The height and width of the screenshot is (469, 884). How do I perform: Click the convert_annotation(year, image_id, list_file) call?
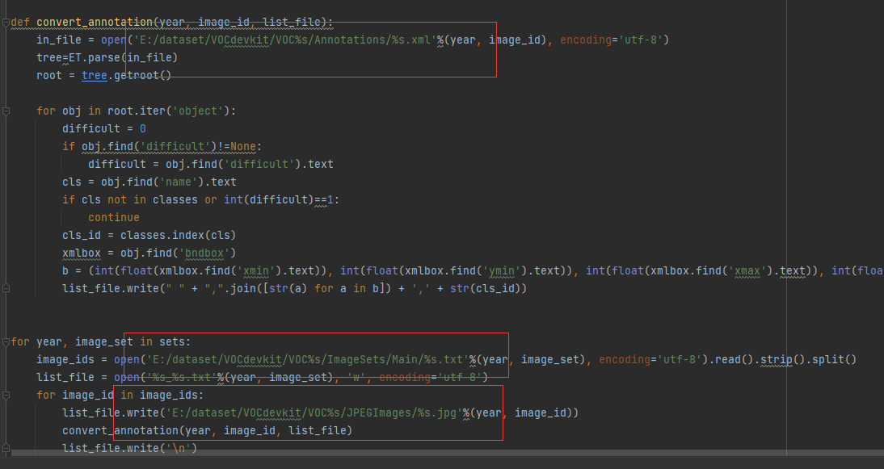click(x=208, y=431)
